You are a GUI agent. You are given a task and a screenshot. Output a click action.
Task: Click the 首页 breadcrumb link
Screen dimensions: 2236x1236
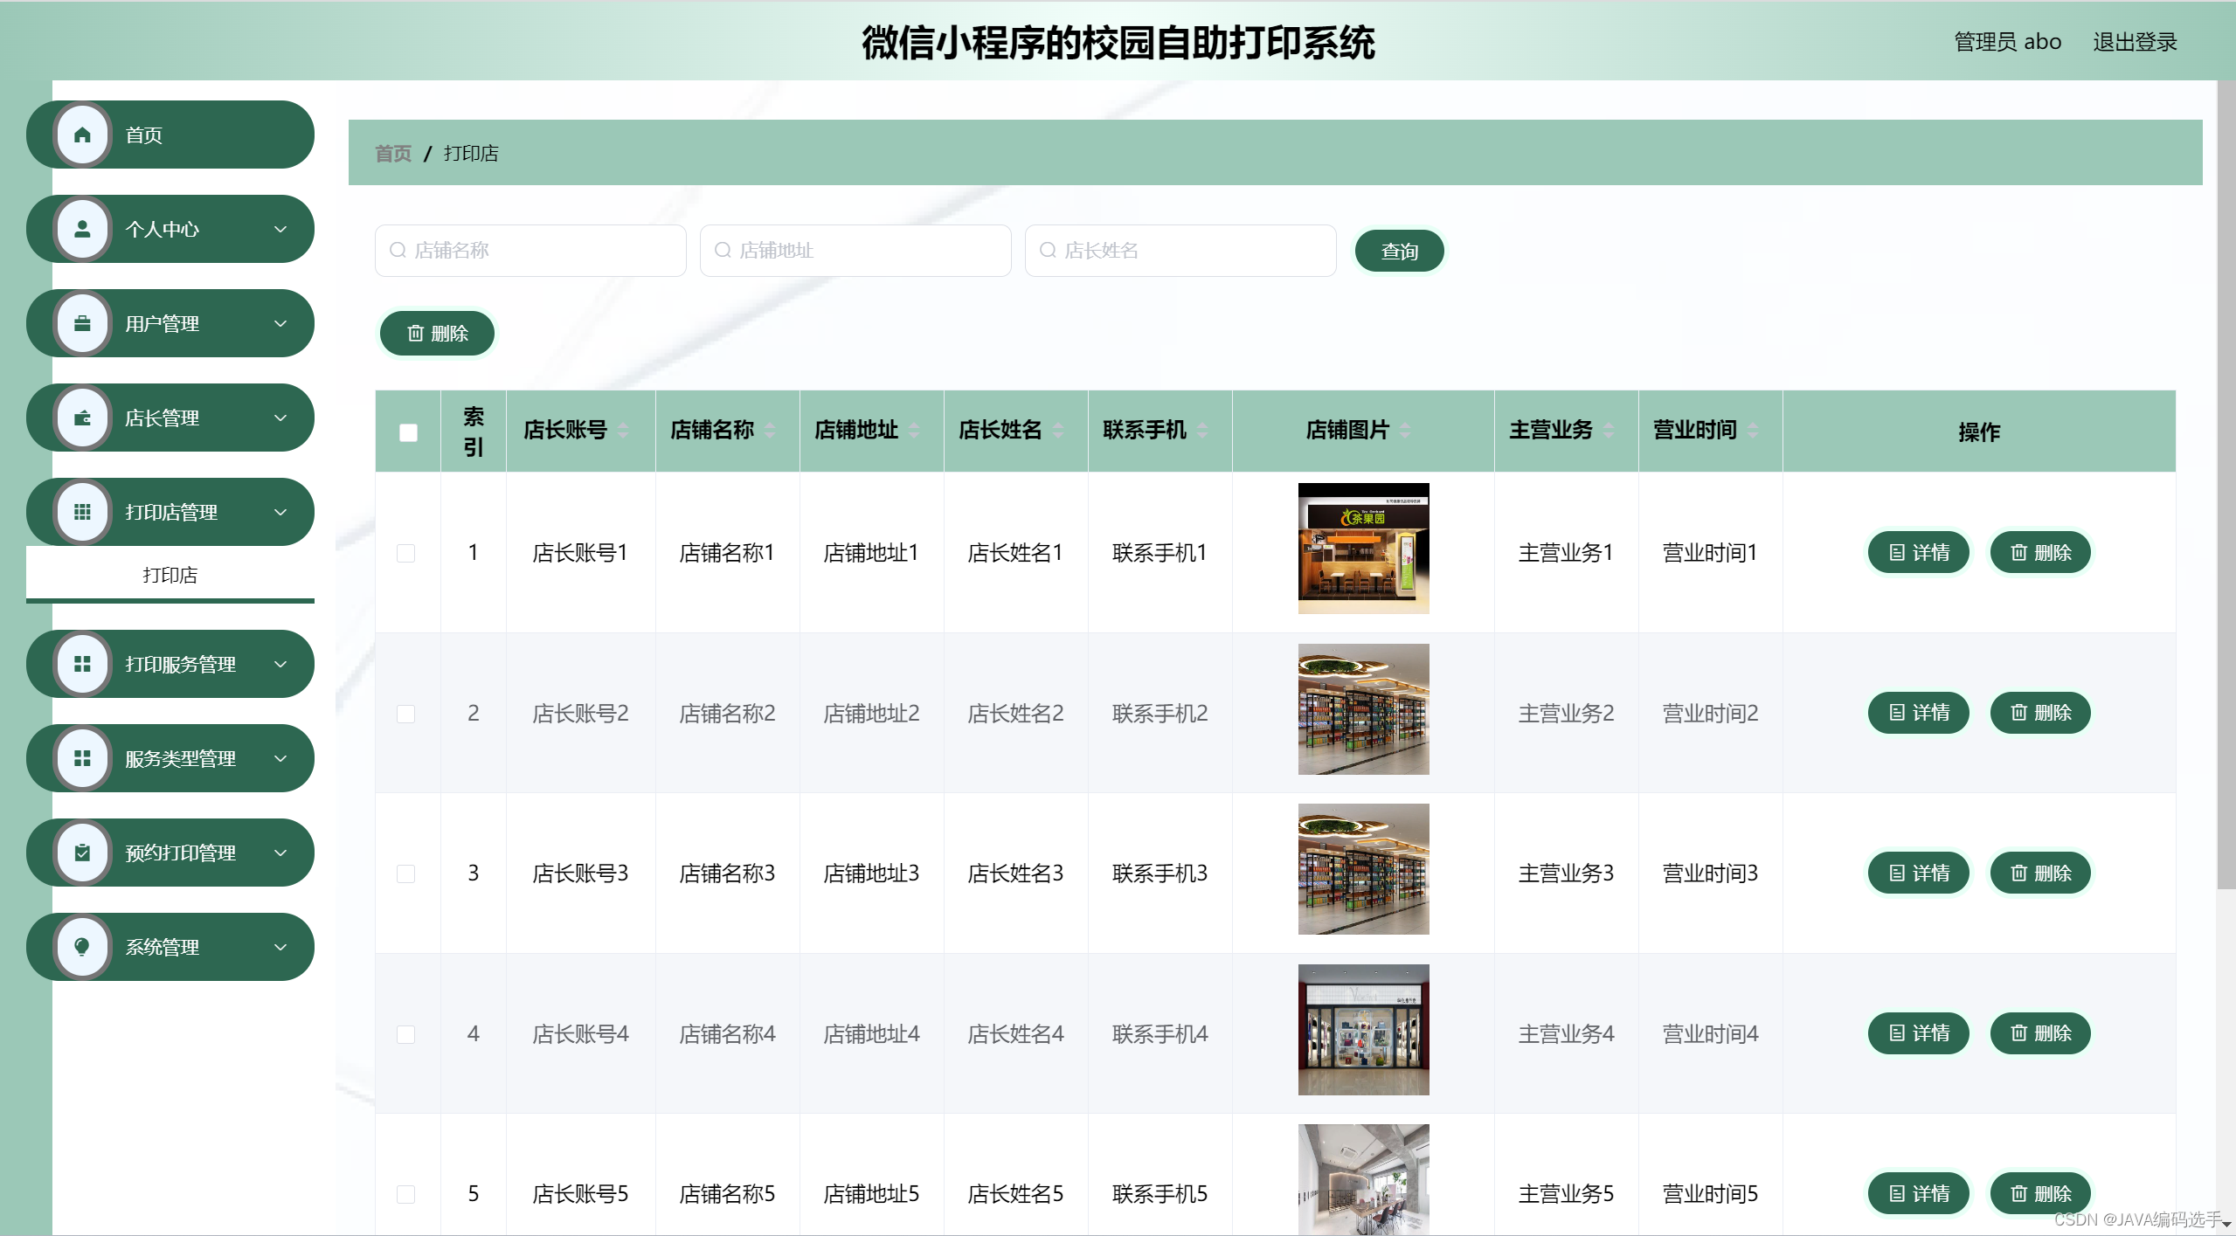pyautogui.click(x=393, y=154)
